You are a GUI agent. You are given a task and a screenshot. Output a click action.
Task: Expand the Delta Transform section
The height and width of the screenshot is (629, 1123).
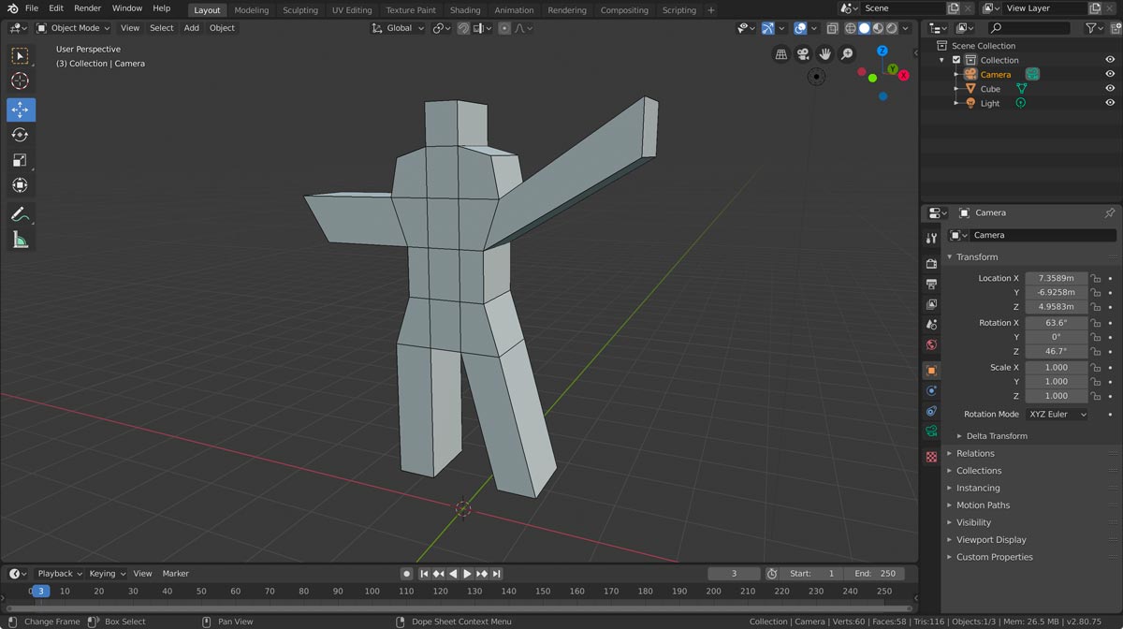996,436
